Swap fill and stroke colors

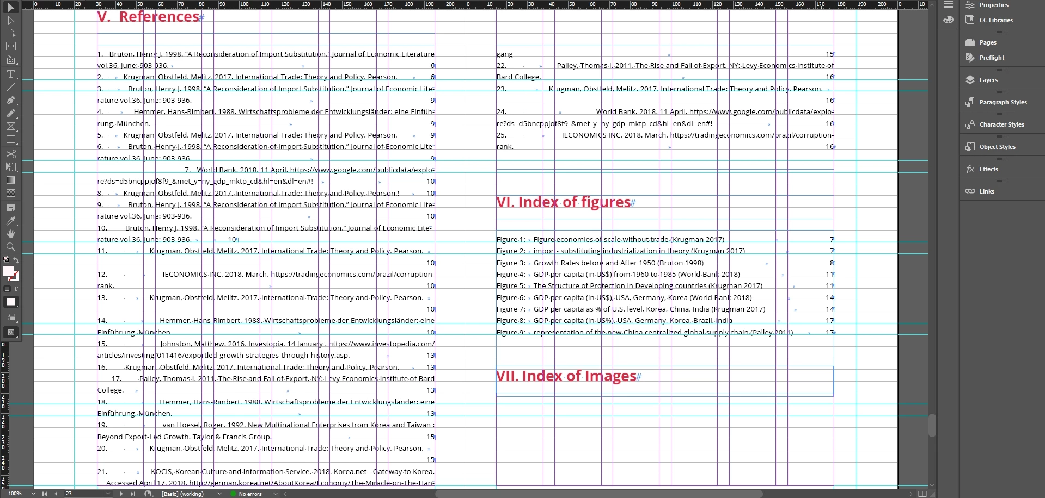point(16,260)
